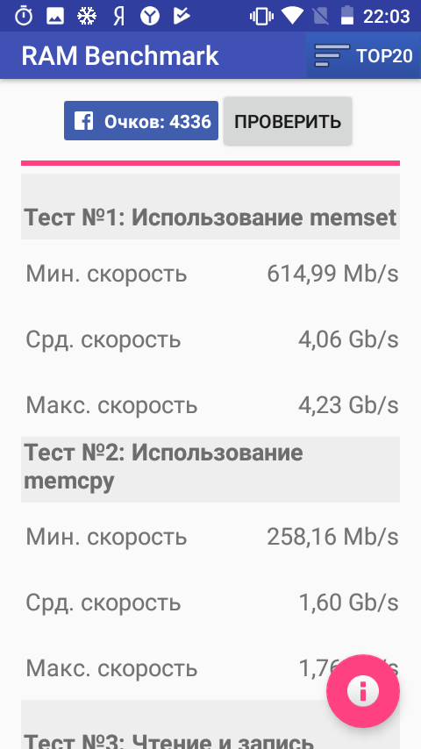Tap the image notification icon
Screen dimensions: 421x749
55,17
